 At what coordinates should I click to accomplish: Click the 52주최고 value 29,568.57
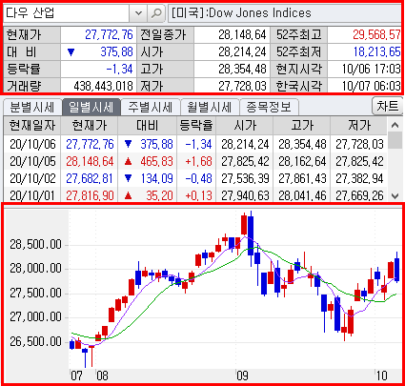376,34
